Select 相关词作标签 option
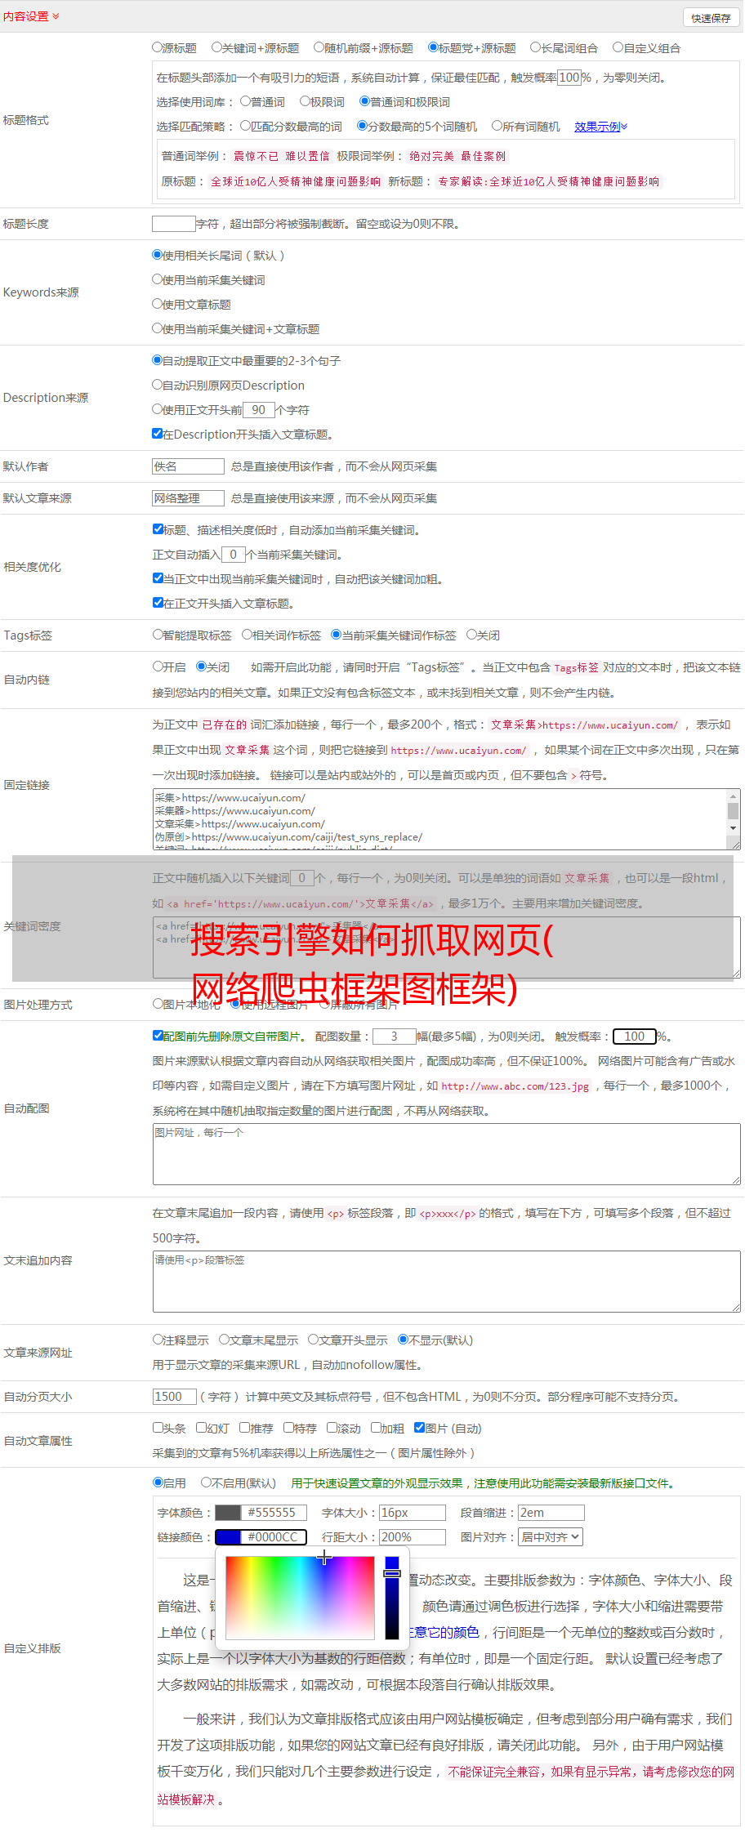Screen dimensions: 745x1837 tap(248, 635)
